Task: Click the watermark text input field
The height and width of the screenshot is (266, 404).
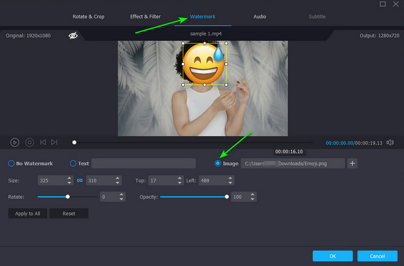Action: pos(143,163)
